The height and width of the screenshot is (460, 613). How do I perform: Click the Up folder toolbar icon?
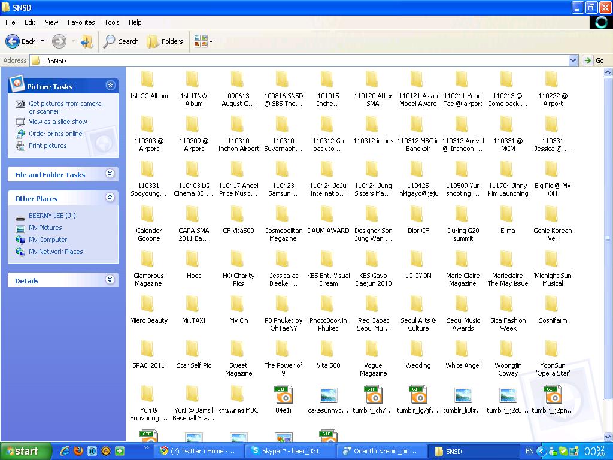click(x=87, y=41)
